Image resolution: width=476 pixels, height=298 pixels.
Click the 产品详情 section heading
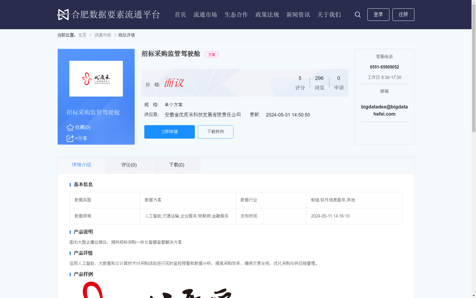pyautogui.click(x=83, y=253)
